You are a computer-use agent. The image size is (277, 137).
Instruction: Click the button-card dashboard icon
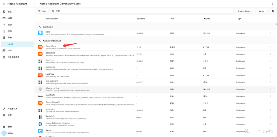point(40,110)
